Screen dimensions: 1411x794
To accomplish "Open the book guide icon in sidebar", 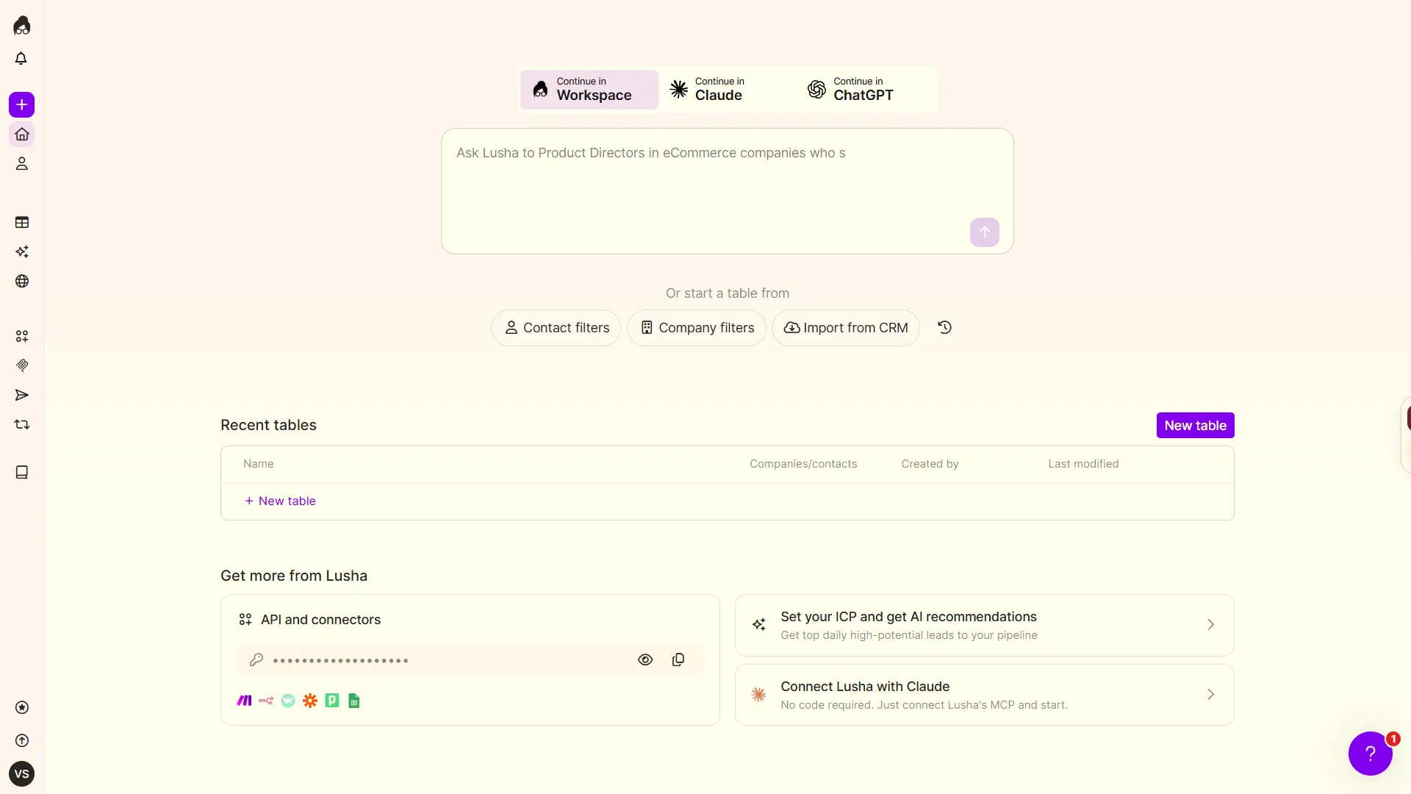I will (22, 472).
